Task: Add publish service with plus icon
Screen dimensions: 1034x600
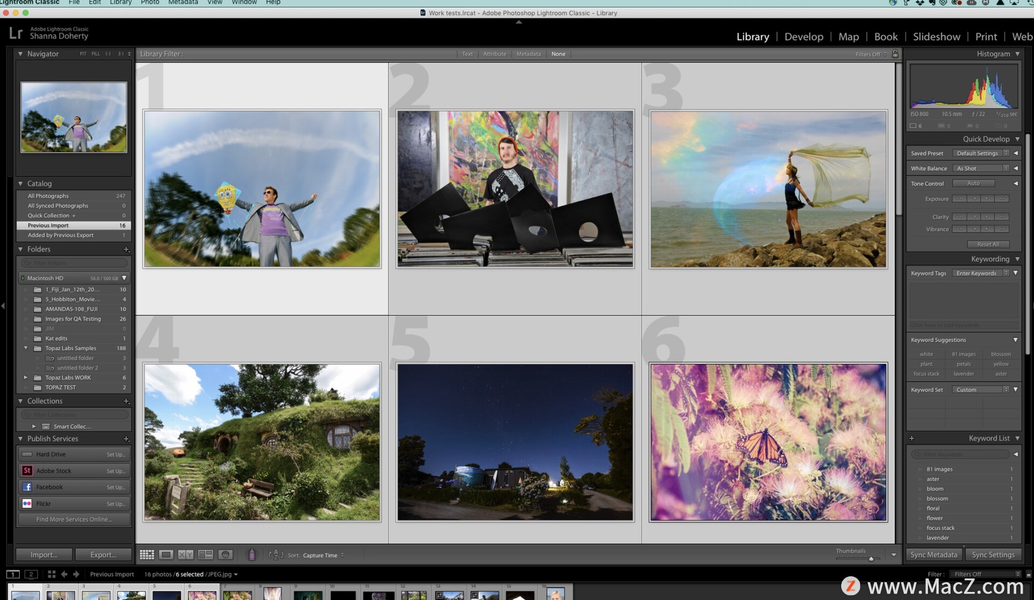Action: coord(127,439)
